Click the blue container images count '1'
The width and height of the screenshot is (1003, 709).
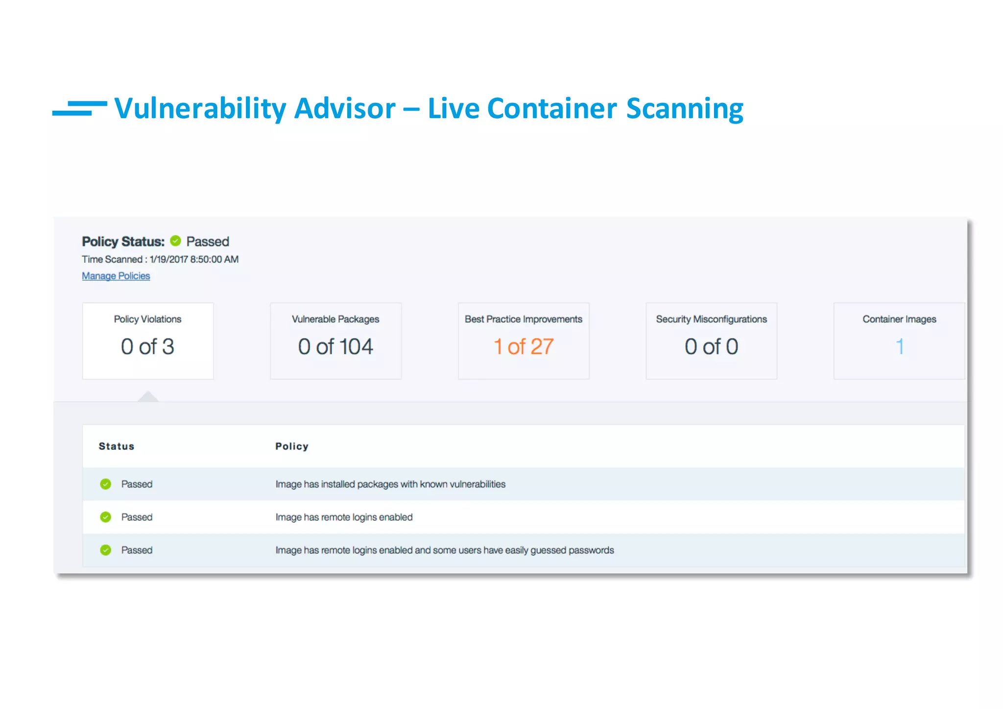click(900, 347)
